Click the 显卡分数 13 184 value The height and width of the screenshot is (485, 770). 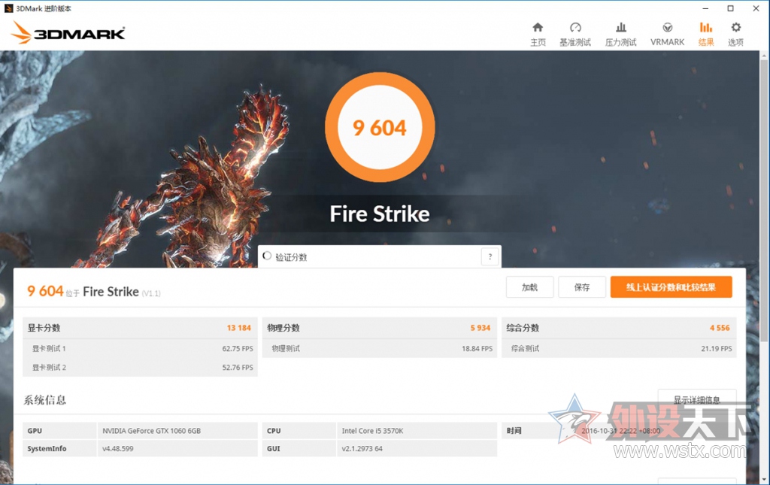coord(238,328)
